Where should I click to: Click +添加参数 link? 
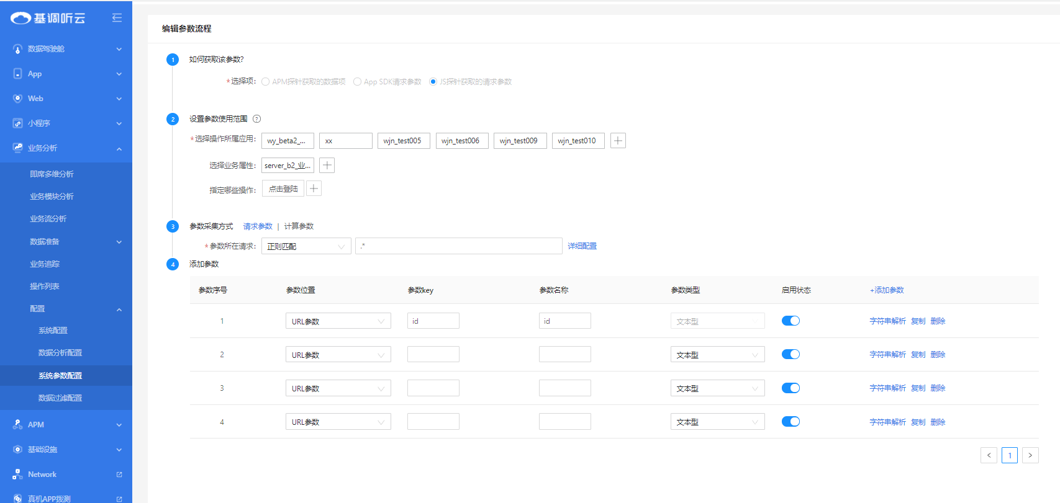tap(887, 290)
